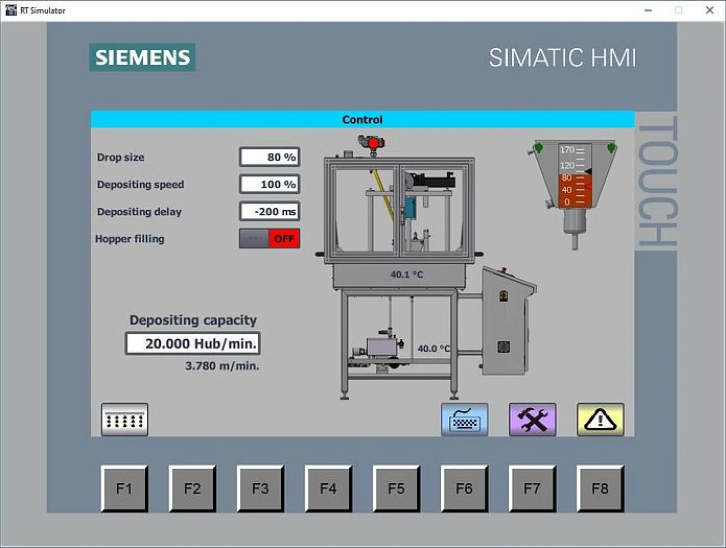Click the Control screen title bar
The image size is (726, 548).
coord(362,120)
